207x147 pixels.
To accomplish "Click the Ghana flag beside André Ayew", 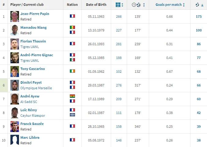I will [x=72, y=96].
